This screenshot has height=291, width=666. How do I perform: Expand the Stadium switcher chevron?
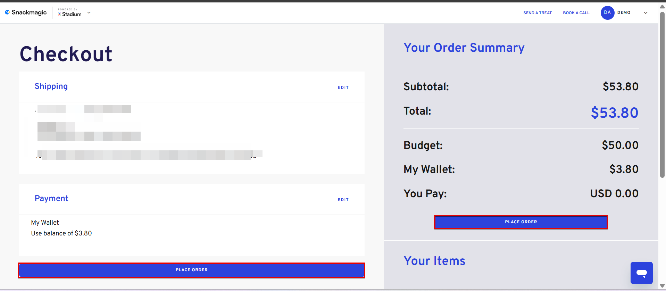point(89,13)
